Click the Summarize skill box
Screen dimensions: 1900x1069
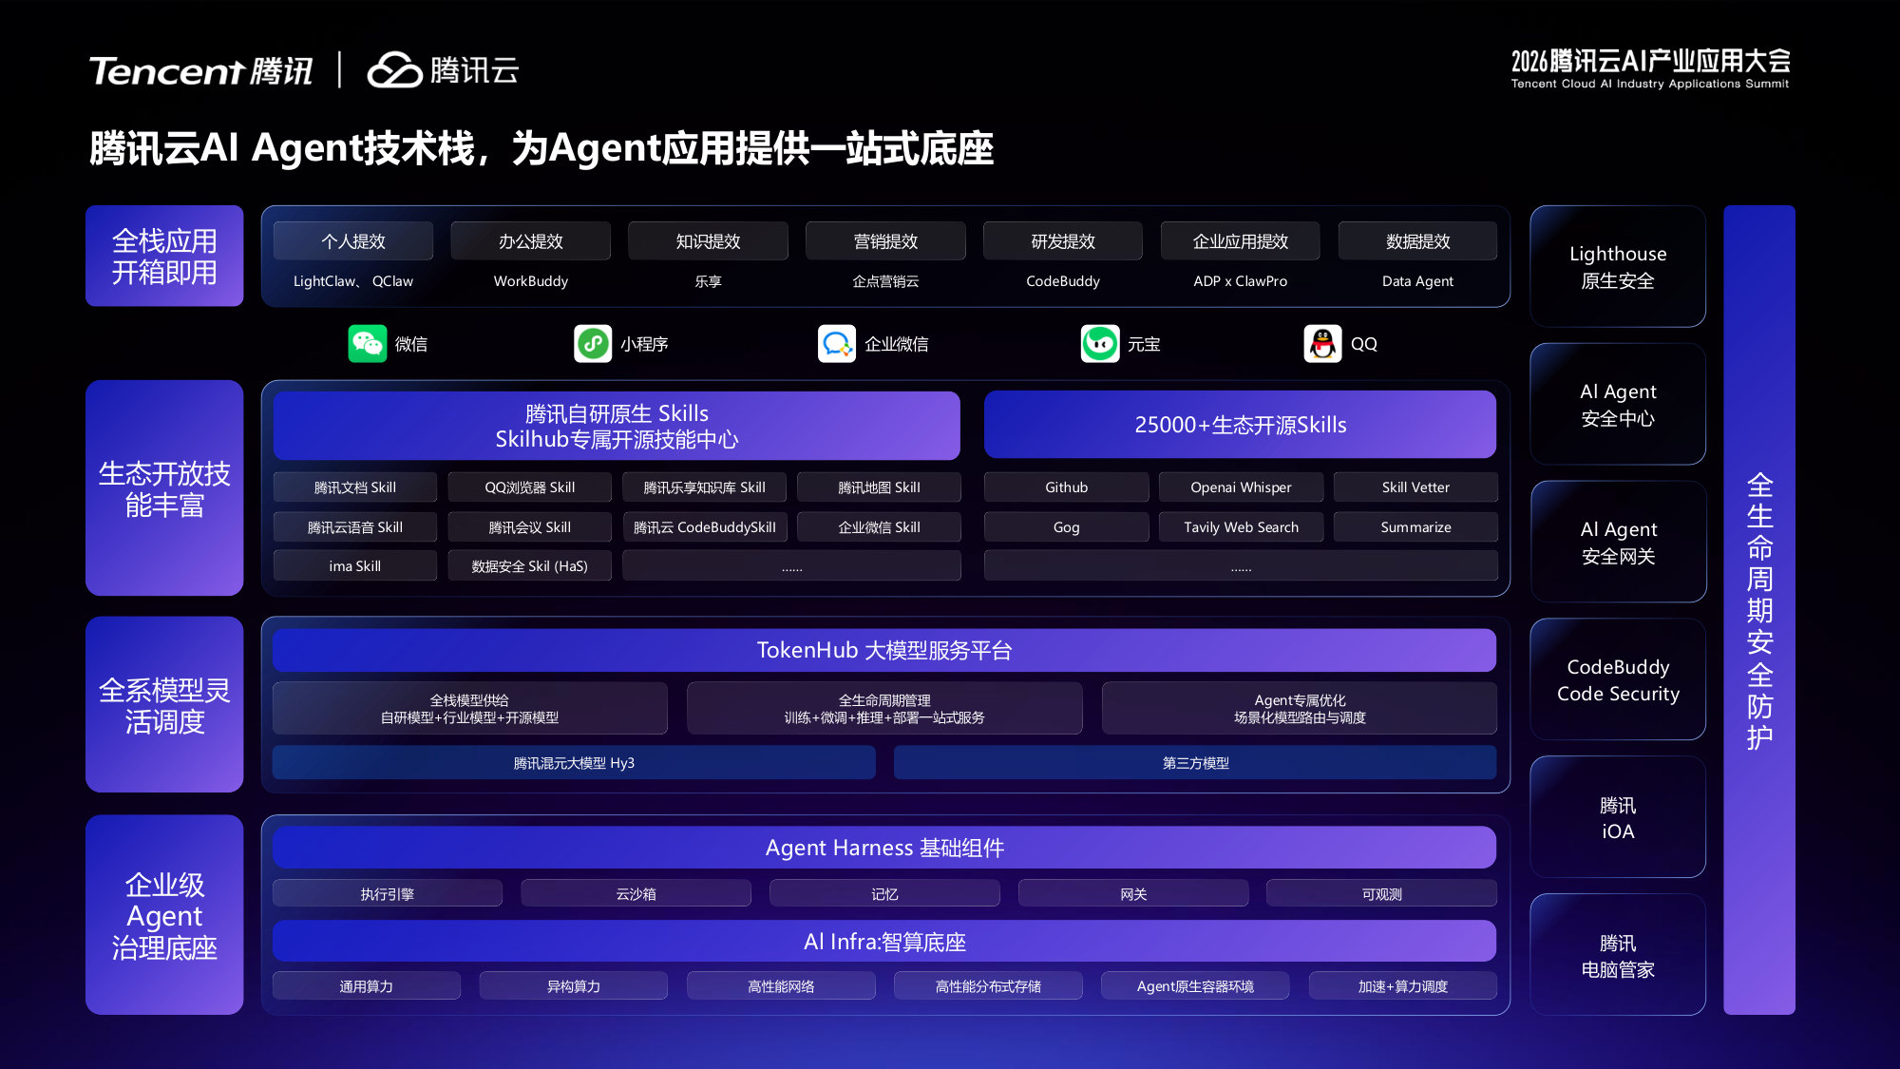(x=1415, y=527)
